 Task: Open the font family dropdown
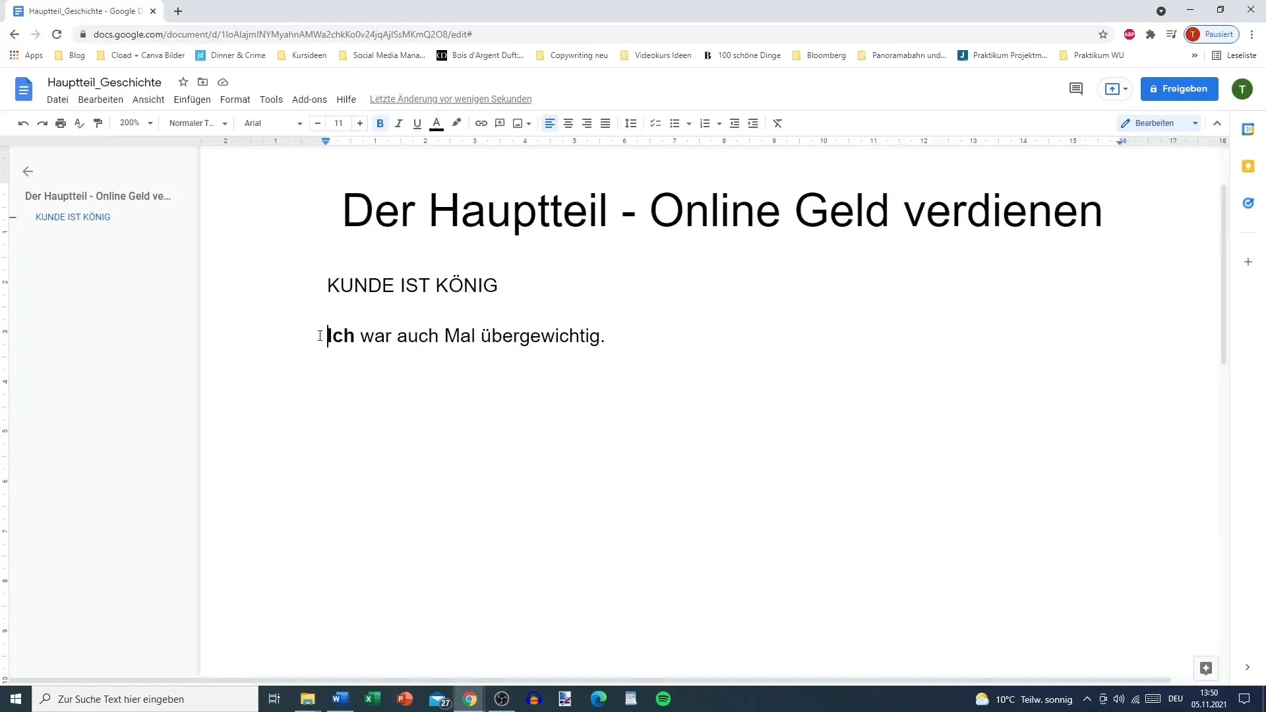point(272,123)
